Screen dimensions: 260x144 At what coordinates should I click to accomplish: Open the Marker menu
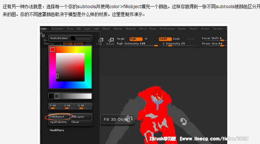click(118, 29)
